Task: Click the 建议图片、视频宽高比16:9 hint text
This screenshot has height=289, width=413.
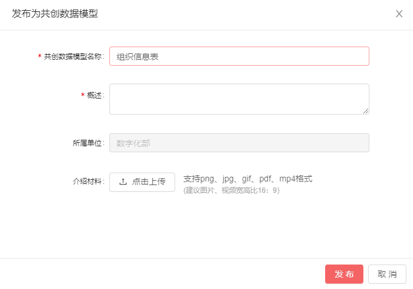Action: coord(231,190)
